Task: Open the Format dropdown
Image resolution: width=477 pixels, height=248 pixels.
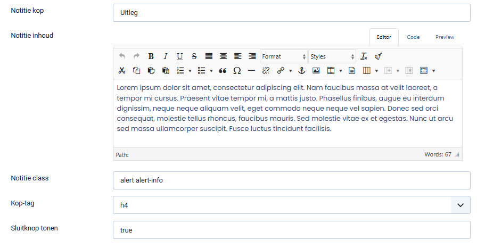Action: [x=284, y=56]
